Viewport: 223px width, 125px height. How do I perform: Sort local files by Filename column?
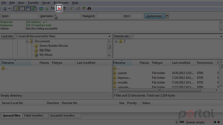click(15, 63)
